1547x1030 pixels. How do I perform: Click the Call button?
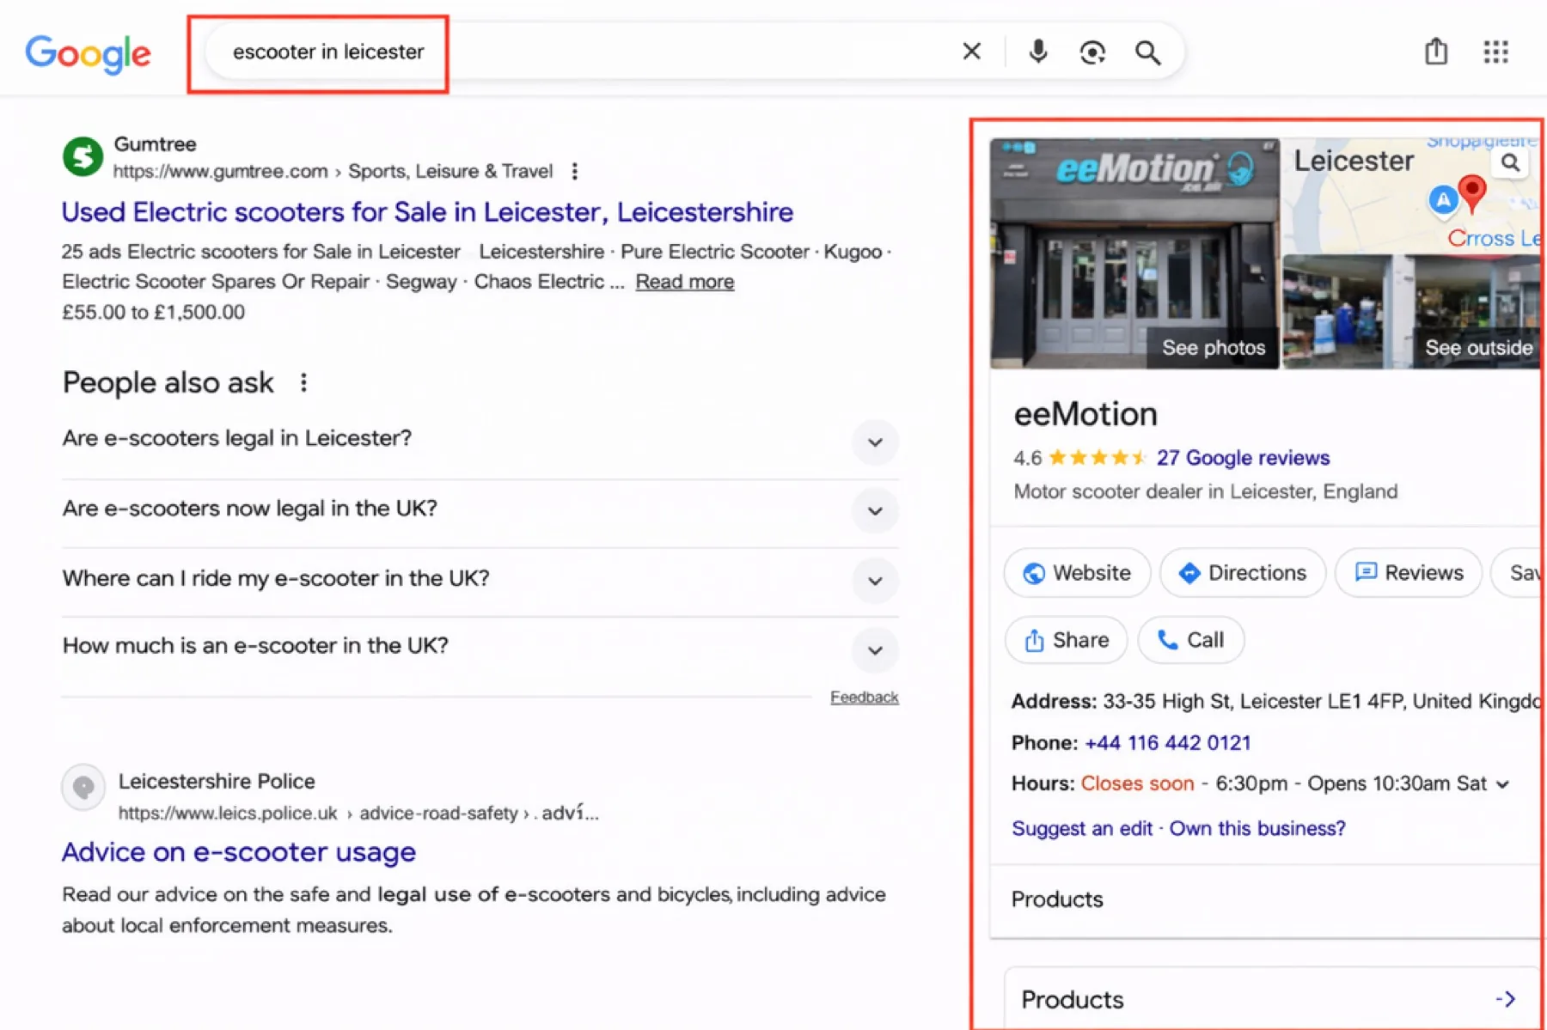(1190, 640)
